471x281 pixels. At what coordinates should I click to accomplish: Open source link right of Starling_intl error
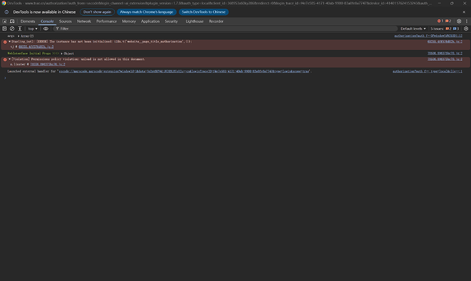point(445,42)
